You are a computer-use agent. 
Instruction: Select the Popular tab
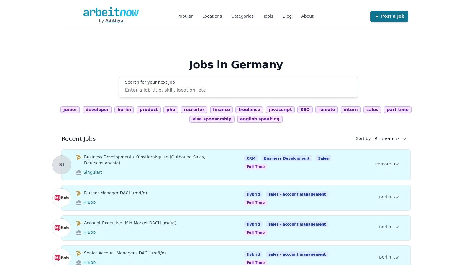185,16
